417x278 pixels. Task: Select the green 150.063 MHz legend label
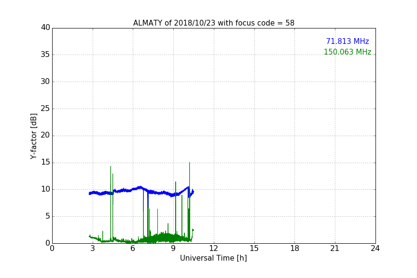click(347, 52)
